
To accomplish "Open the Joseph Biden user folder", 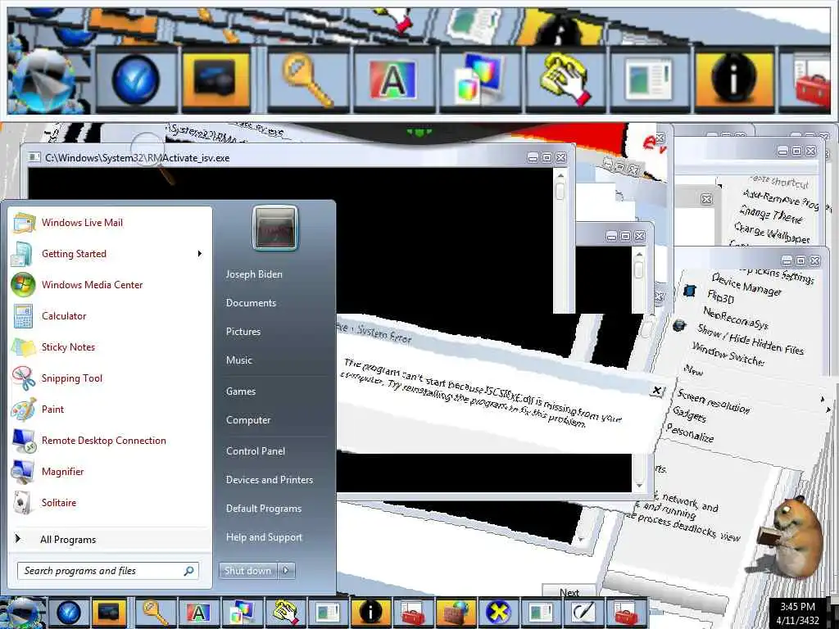I will [x=254, y=274].
